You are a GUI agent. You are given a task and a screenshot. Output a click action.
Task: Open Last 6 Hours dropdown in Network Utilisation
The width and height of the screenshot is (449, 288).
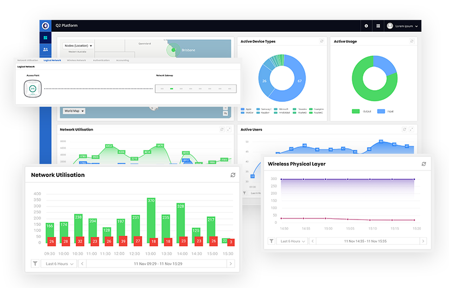coord(59,264)
